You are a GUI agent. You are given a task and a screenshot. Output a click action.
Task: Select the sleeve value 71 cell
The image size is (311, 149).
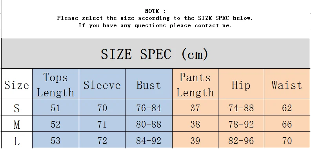pos(102,124)
